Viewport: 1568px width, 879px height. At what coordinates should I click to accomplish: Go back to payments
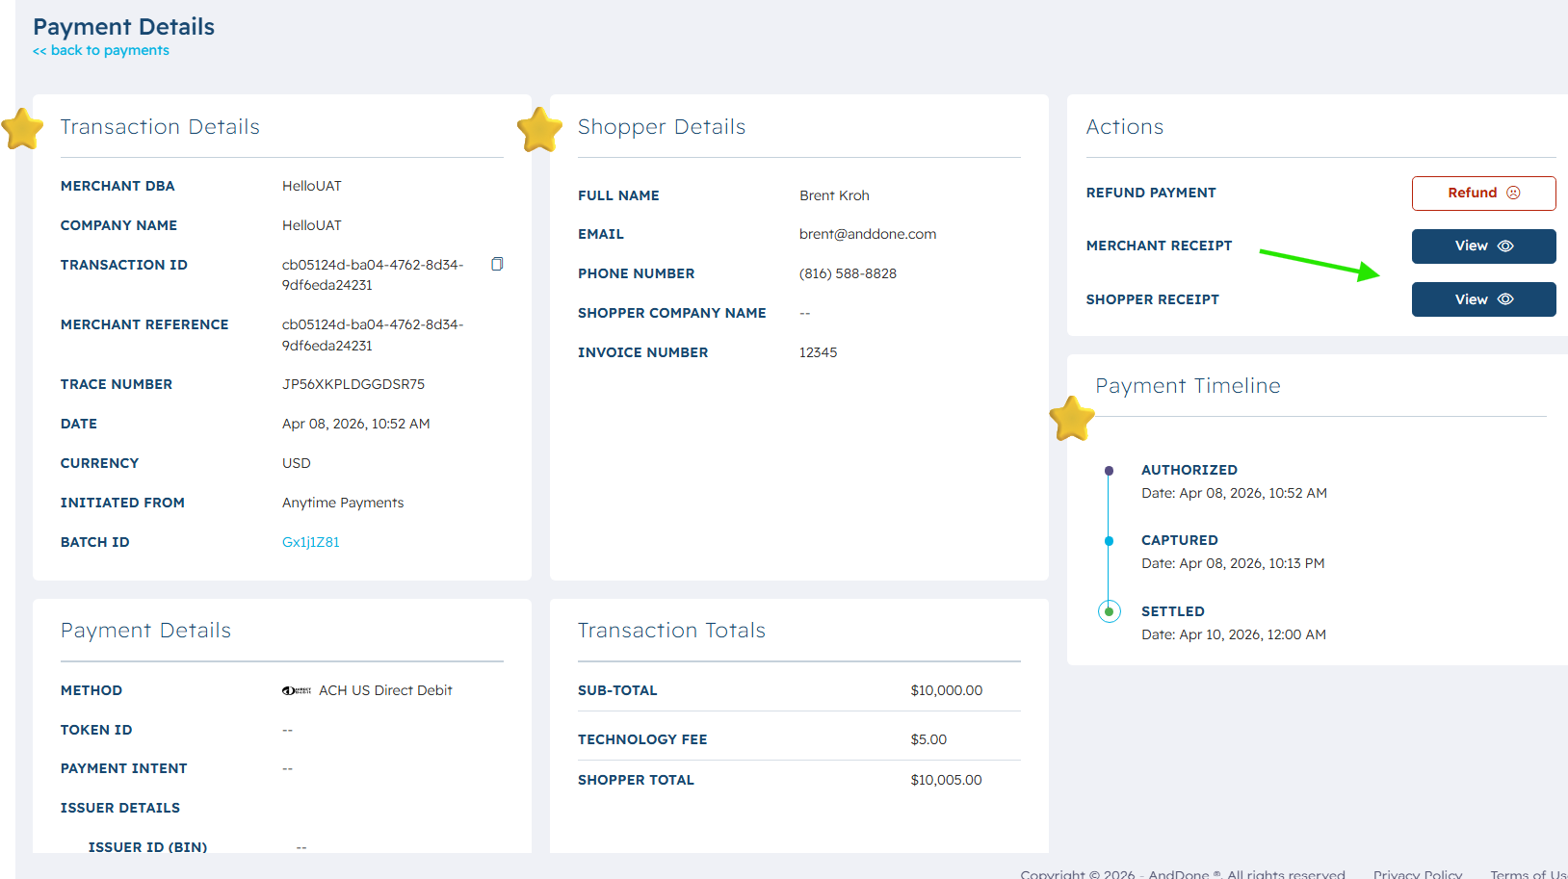101,50
